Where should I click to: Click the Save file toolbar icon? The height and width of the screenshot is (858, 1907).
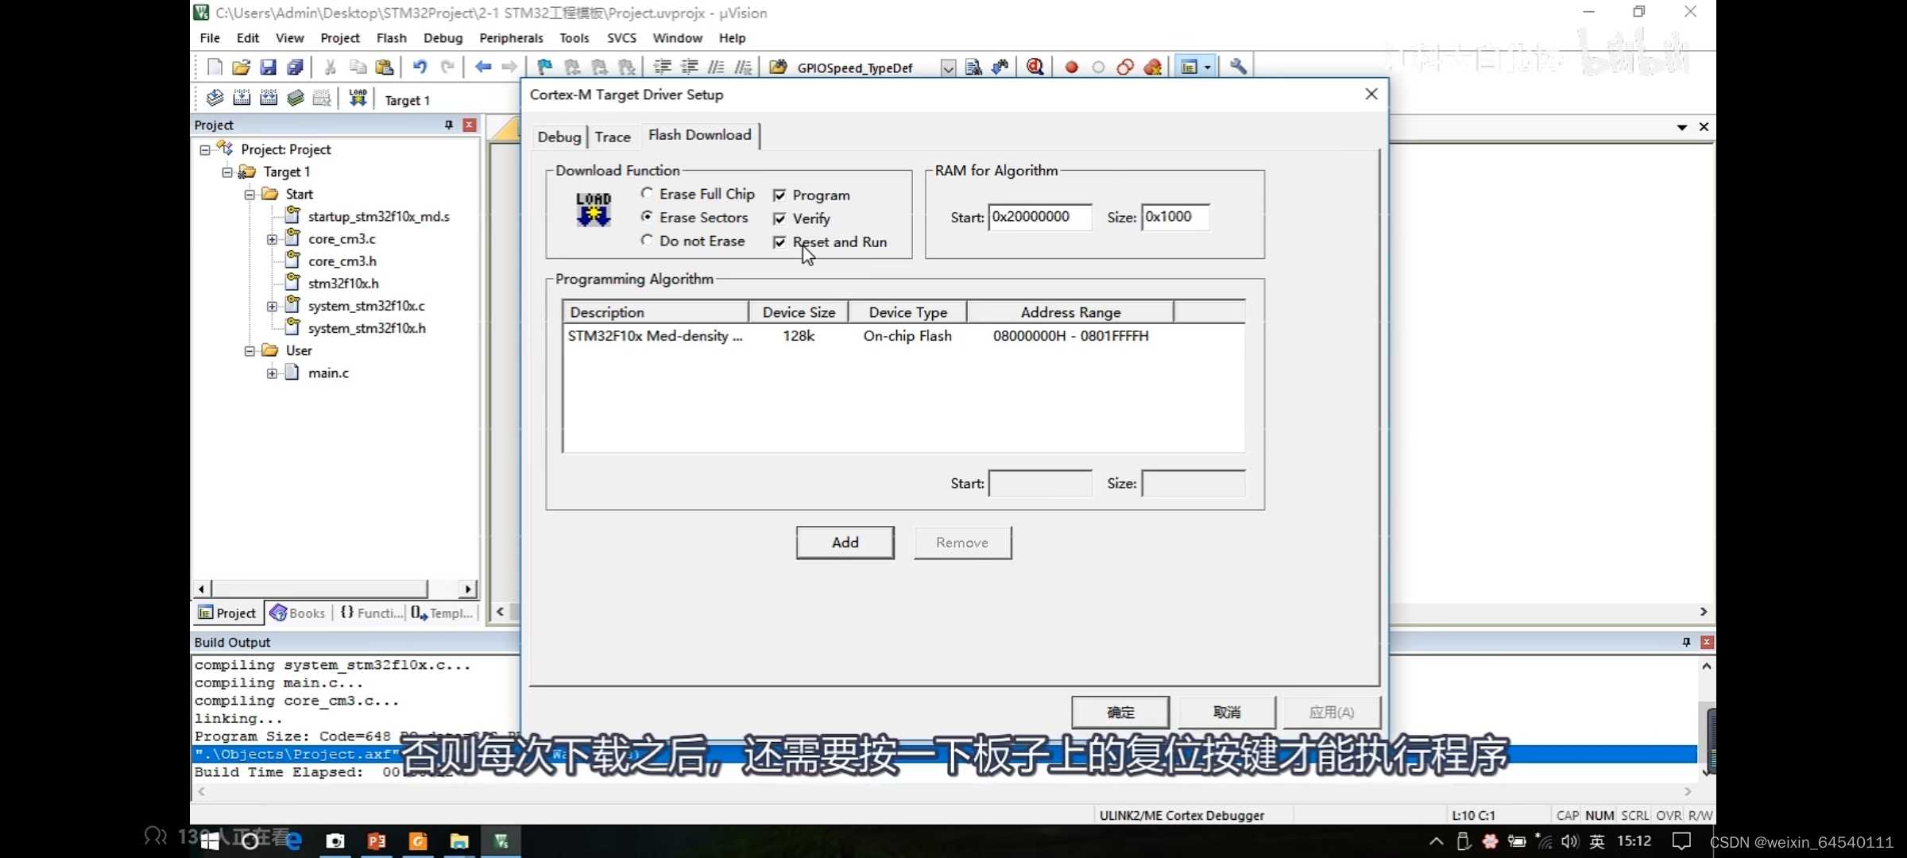(x=268, y=68)
